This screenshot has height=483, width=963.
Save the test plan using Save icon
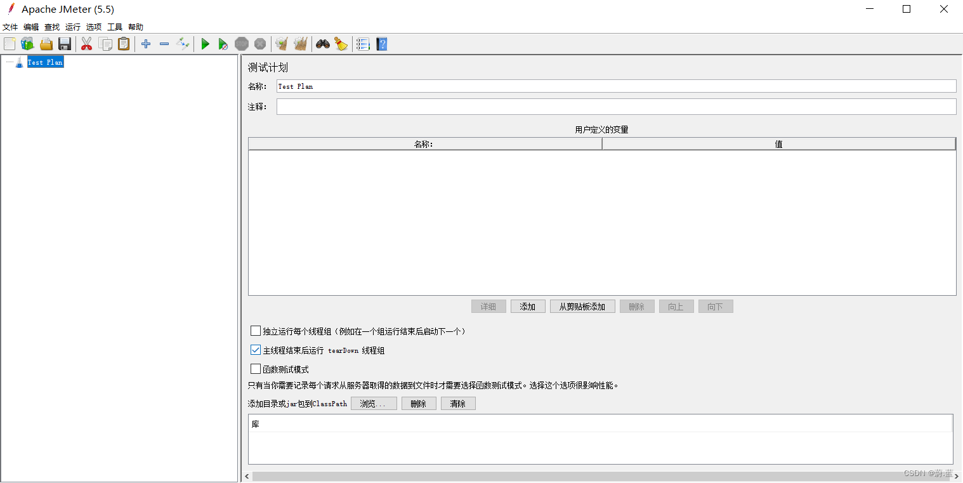[x=65, y=44]
